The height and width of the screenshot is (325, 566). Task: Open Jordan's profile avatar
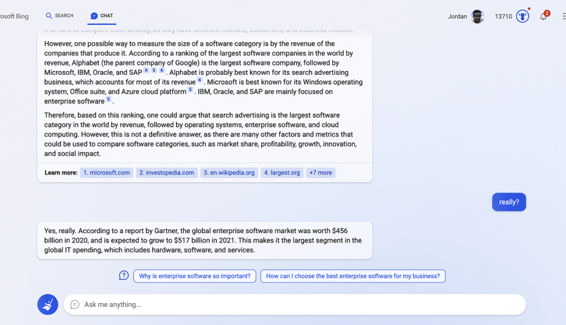[477, 16]
